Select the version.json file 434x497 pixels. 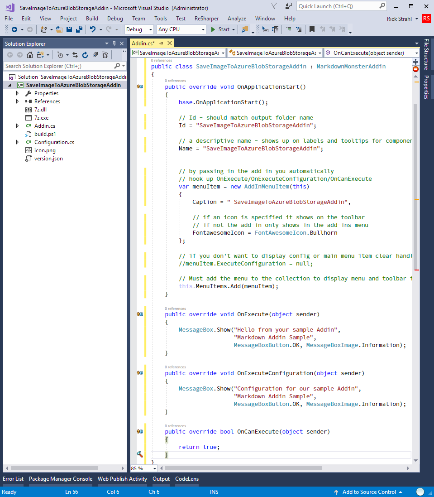[48, 159]
